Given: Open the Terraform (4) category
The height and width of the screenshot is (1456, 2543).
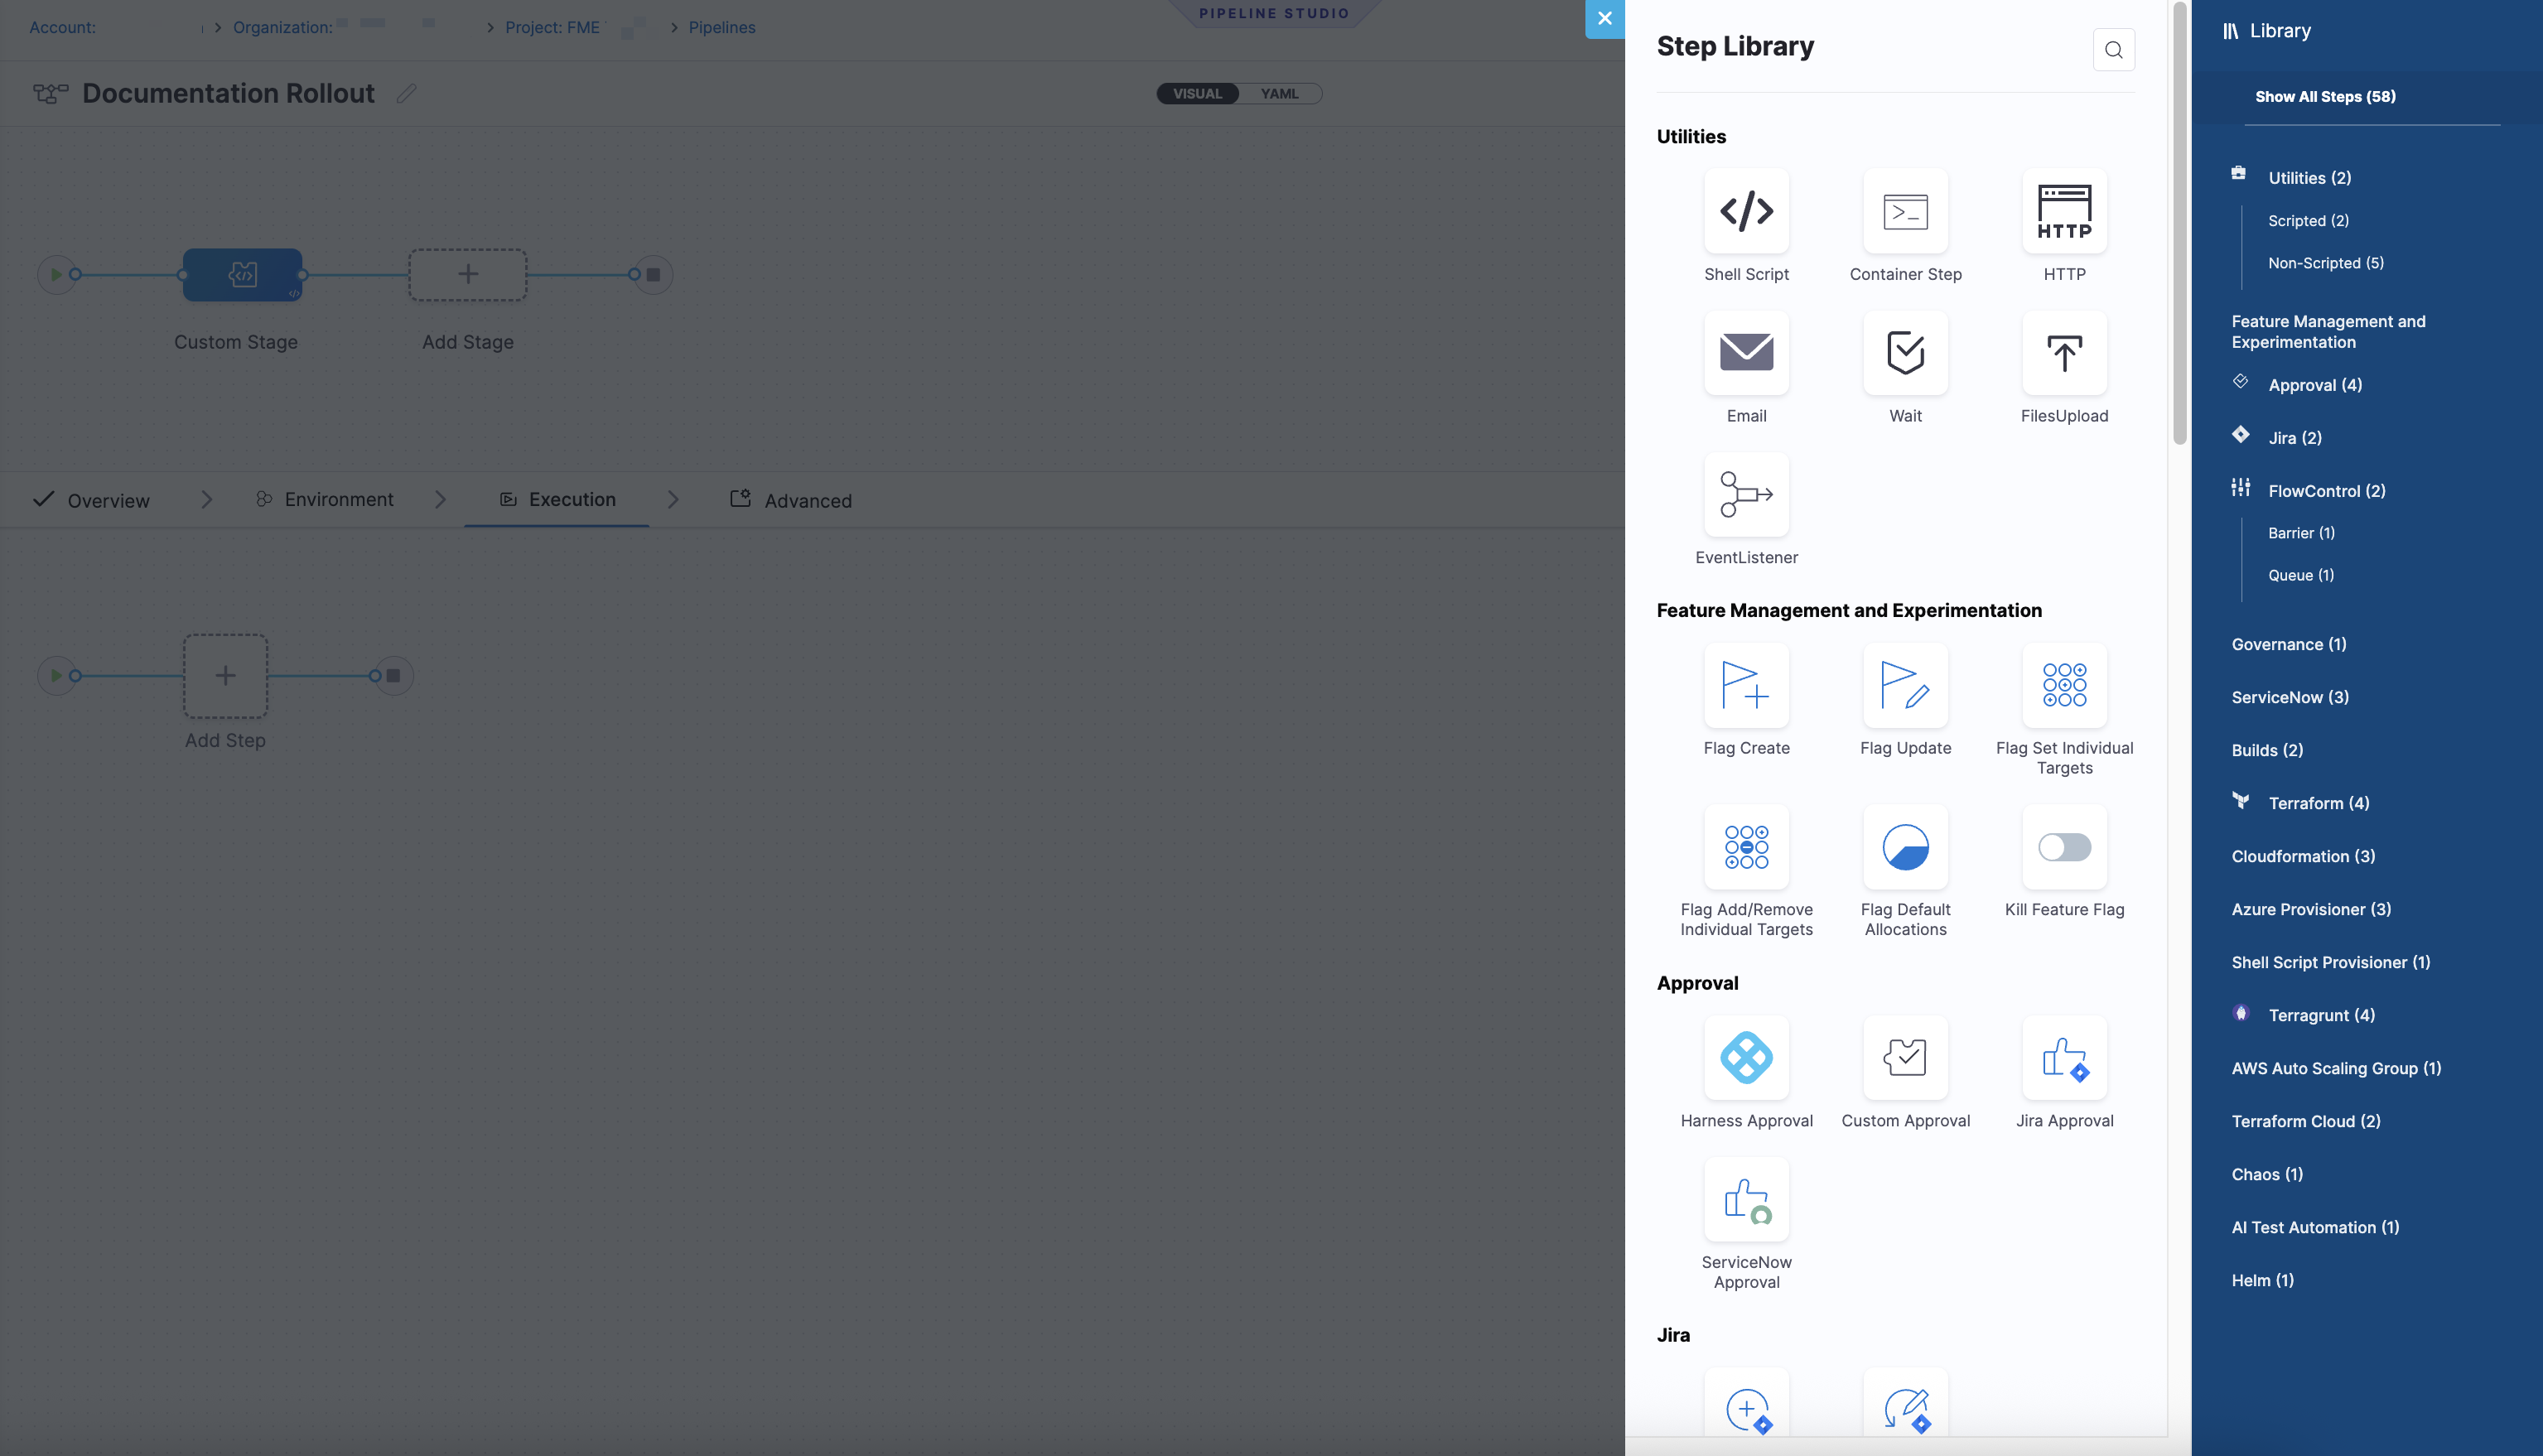Looking at the screenshot, I should tap(2318, 803).
